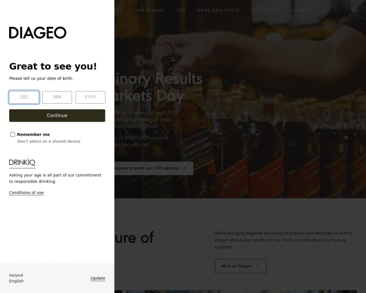
Task: Open the Our Brands menu
Action: coord(149,10)
